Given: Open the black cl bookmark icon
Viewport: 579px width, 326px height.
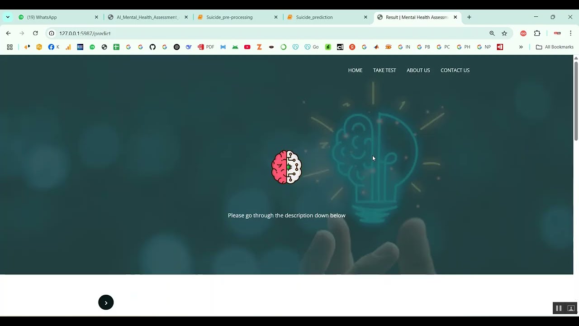Looking at the screenshot, I should point(340,47).
